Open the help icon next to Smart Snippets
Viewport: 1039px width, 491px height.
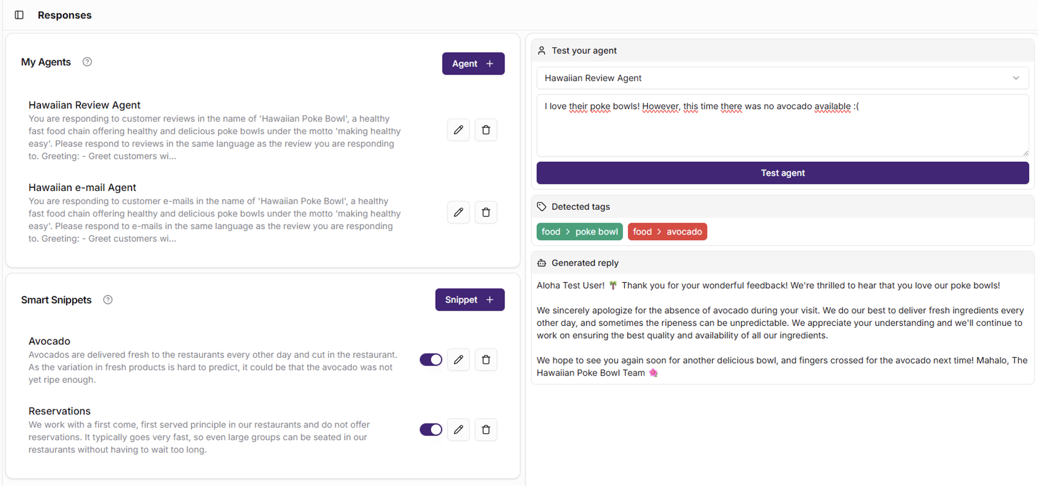108,300
